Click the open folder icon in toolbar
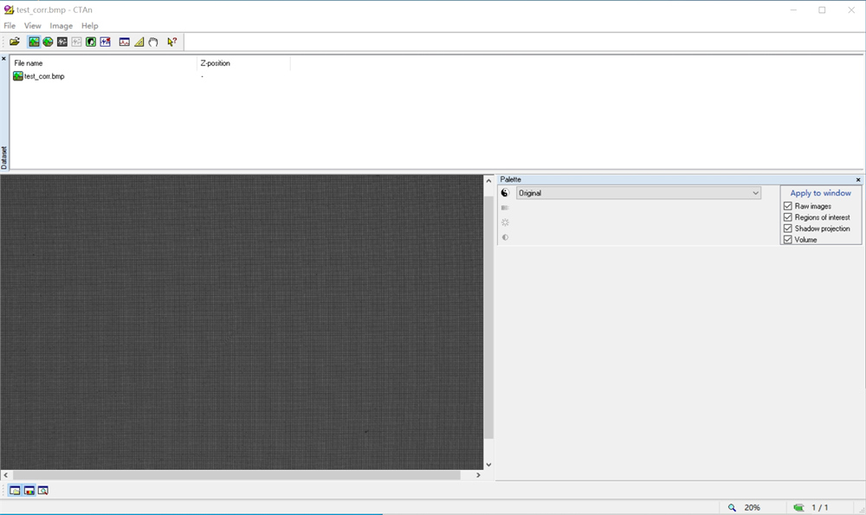Viewport: 866px width, 515px height. (x=15, y=42)
